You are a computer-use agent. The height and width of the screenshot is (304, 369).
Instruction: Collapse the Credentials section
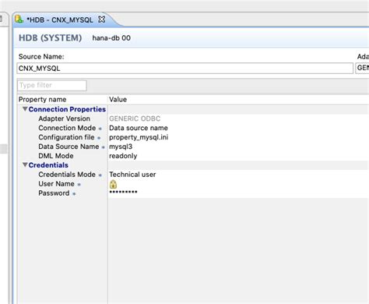[x=25, y=164]
